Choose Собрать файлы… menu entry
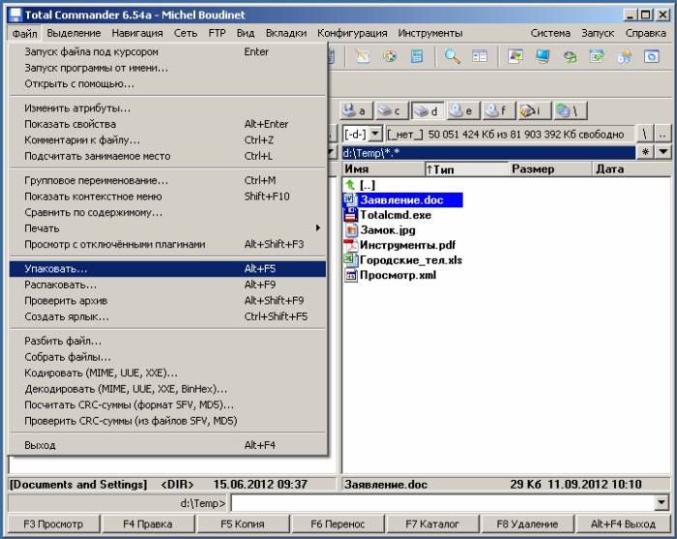 tap(167, 357)
